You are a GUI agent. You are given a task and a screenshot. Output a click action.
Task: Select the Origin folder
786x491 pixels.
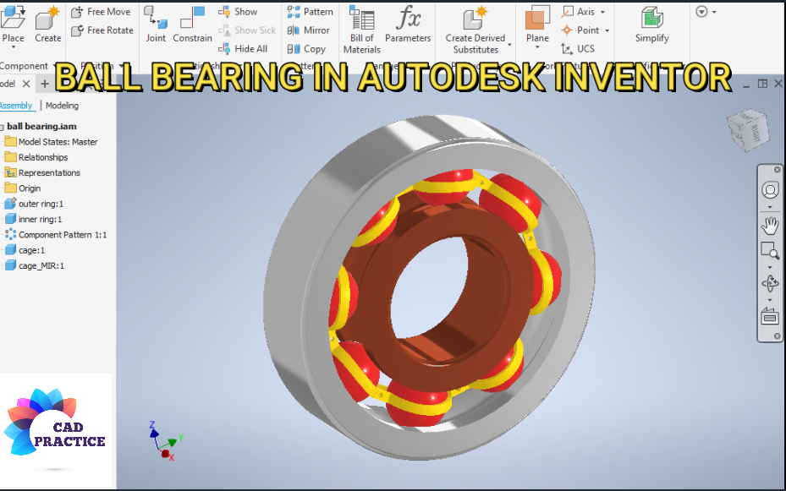tap(23, 188)
